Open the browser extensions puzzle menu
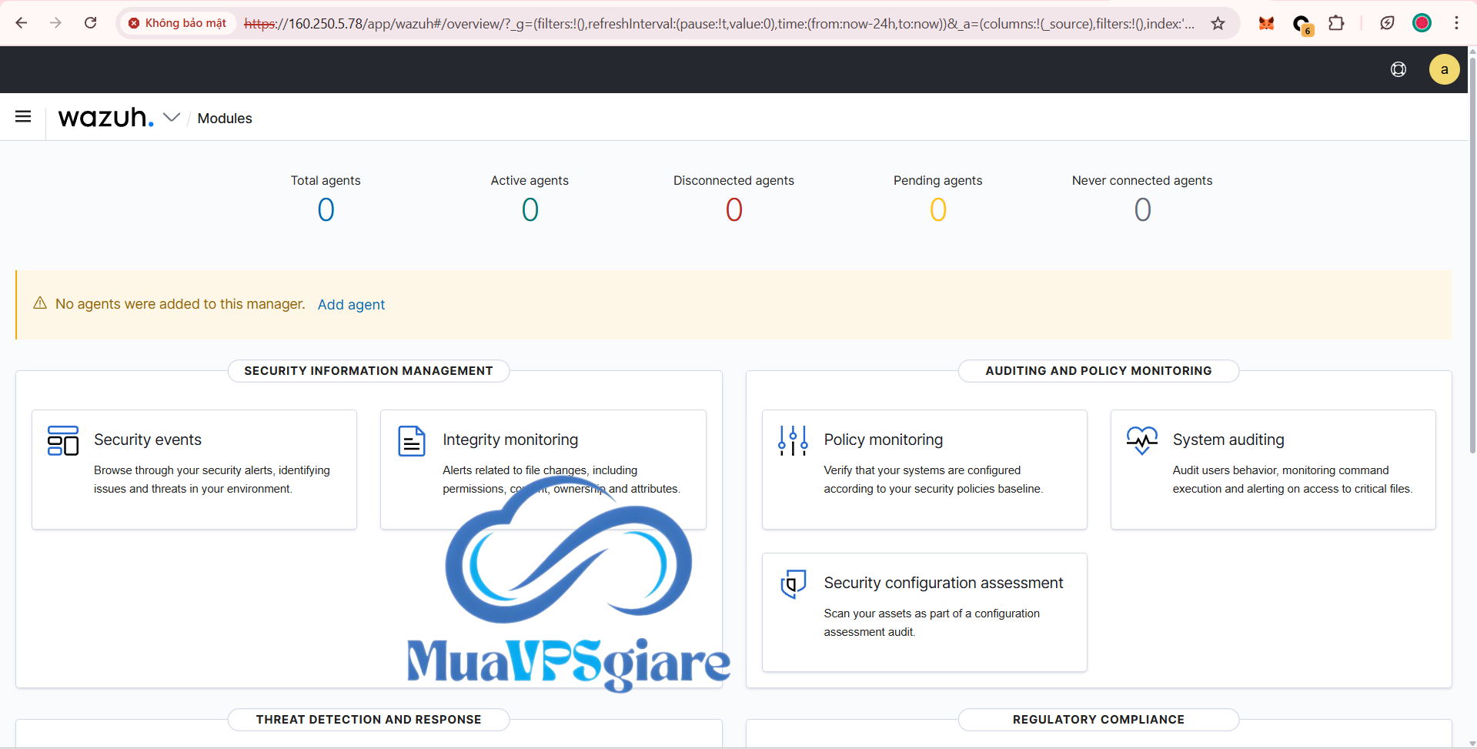The image size is (1477, 749). point(1337,23)
